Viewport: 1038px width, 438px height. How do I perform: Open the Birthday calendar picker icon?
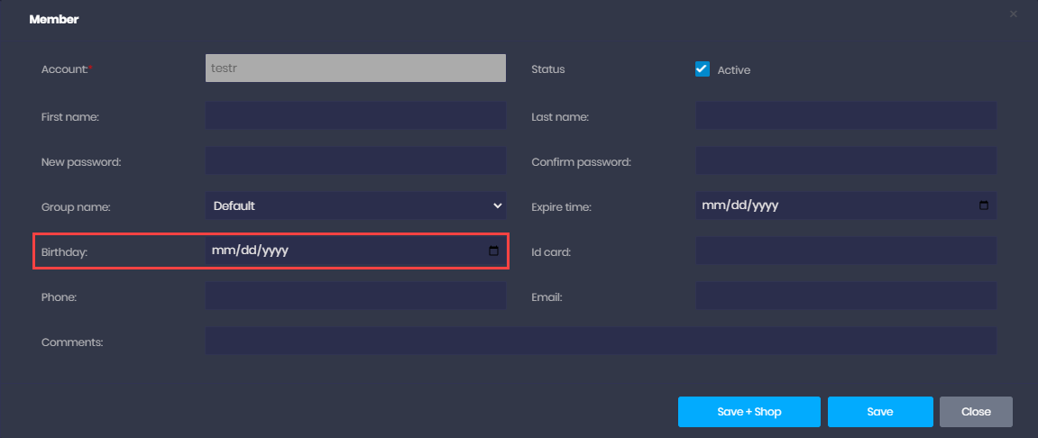[x=493, y=251]
